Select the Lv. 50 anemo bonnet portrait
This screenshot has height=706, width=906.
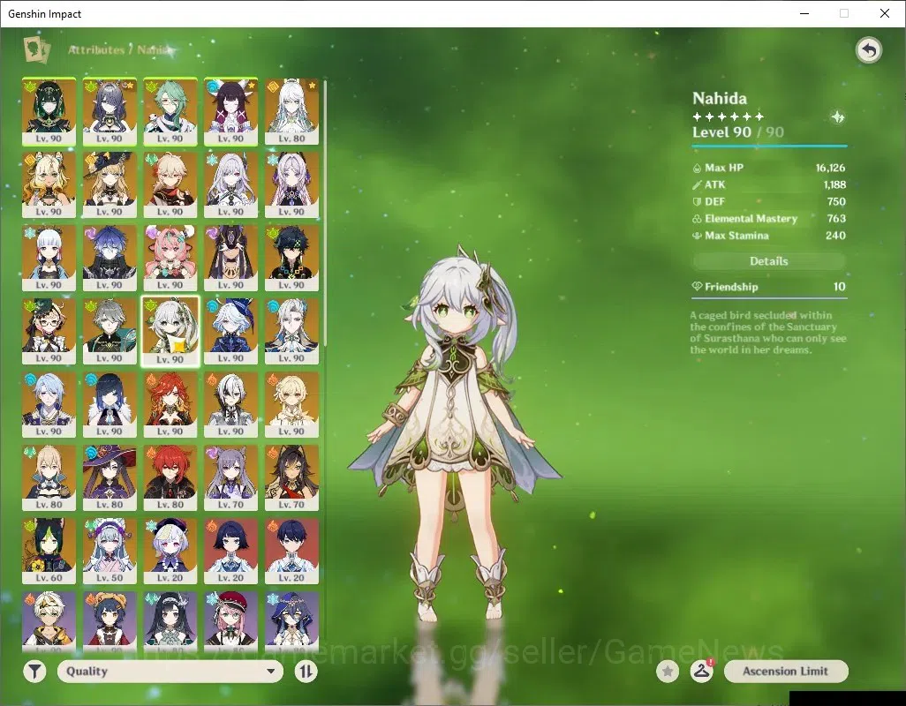coord(109,552)
